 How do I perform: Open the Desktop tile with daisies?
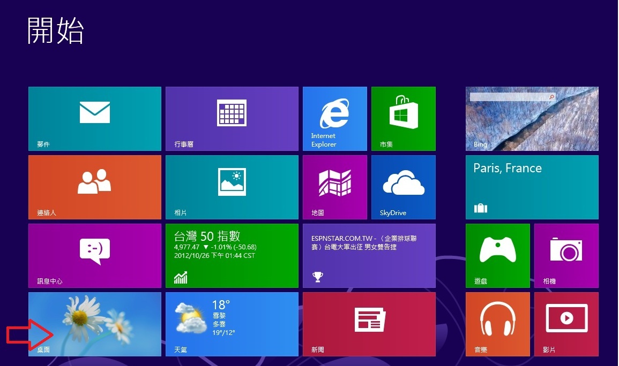point(94,324)
